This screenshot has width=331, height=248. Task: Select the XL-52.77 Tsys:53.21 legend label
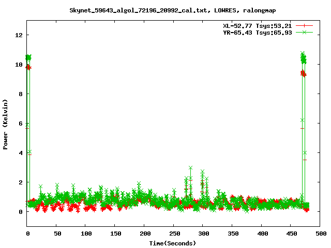258,26
